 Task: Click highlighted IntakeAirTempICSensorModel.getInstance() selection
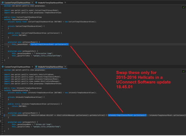(127, 115)
